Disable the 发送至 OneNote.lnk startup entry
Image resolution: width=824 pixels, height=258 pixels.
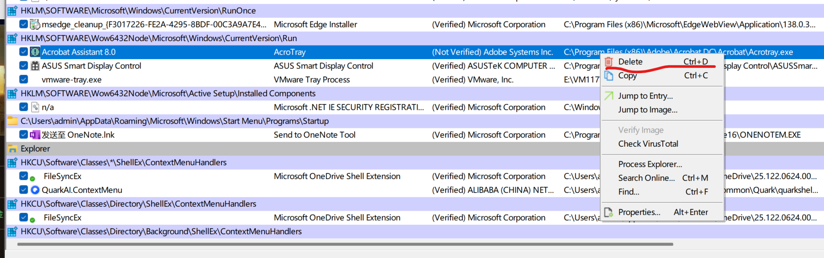coord(24,134)
